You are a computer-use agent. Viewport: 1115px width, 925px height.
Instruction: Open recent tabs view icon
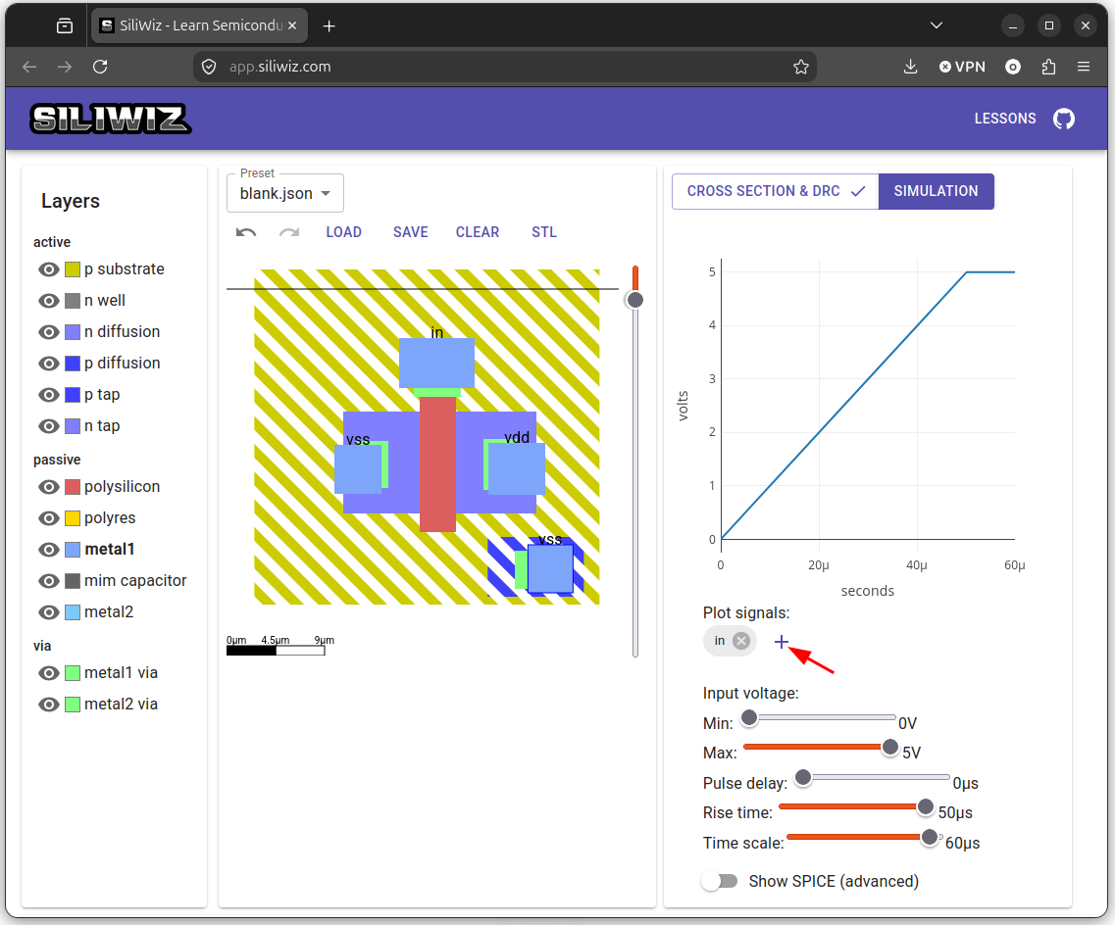(65, 26)
